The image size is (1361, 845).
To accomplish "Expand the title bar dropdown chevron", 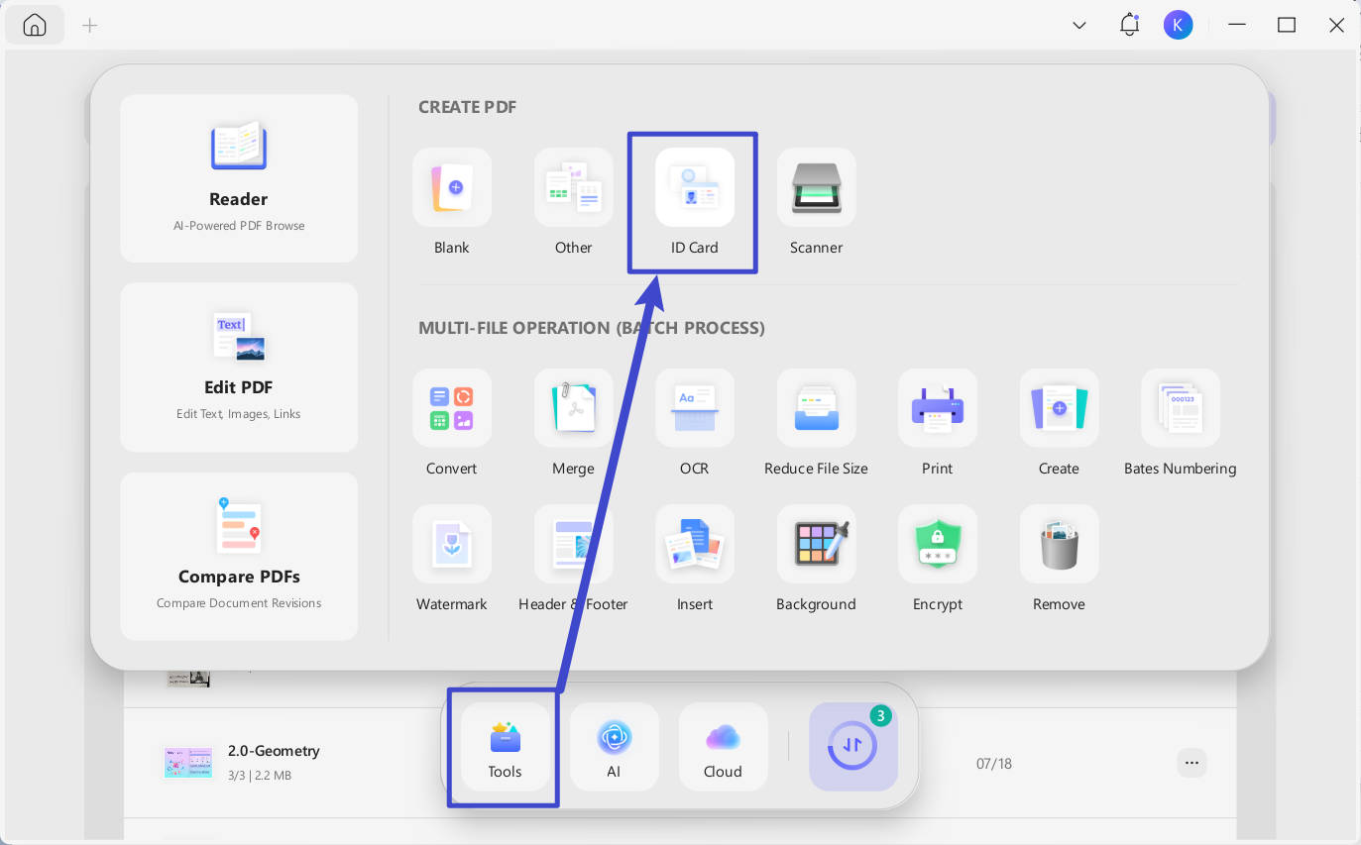I will pyautogui.click(x=1079, y=26).
